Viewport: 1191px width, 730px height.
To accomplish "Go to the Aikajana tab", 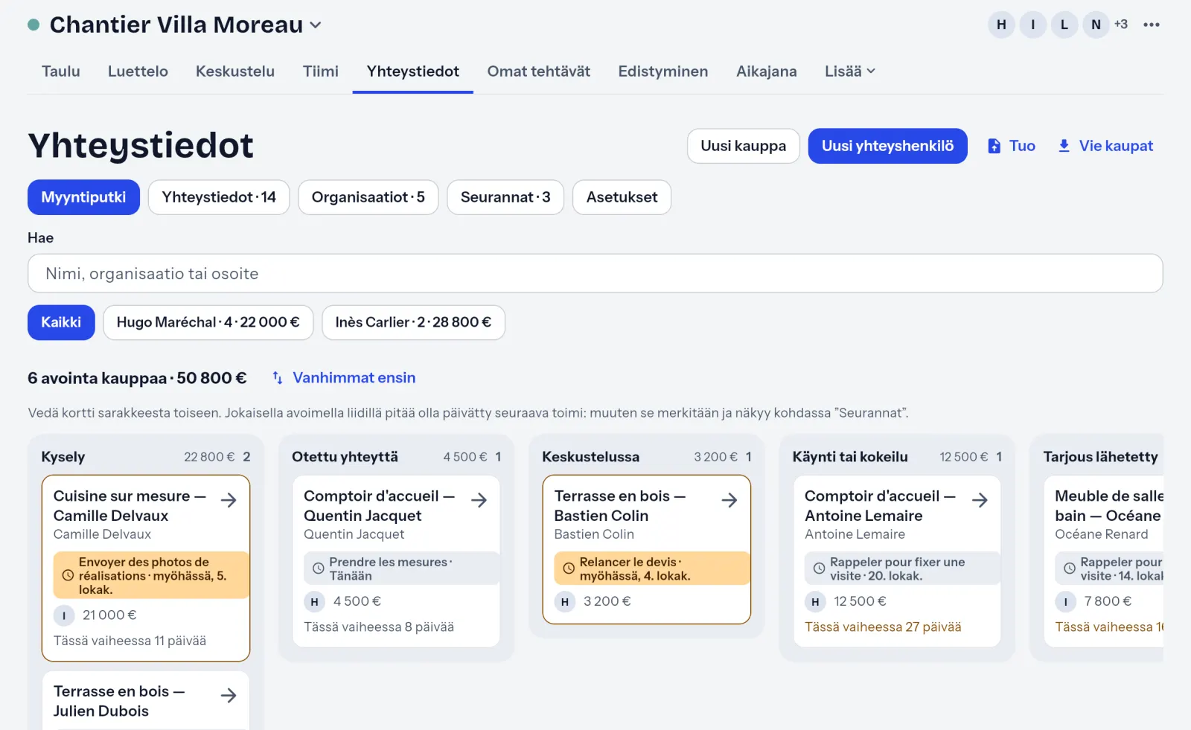I will [766, 71].
